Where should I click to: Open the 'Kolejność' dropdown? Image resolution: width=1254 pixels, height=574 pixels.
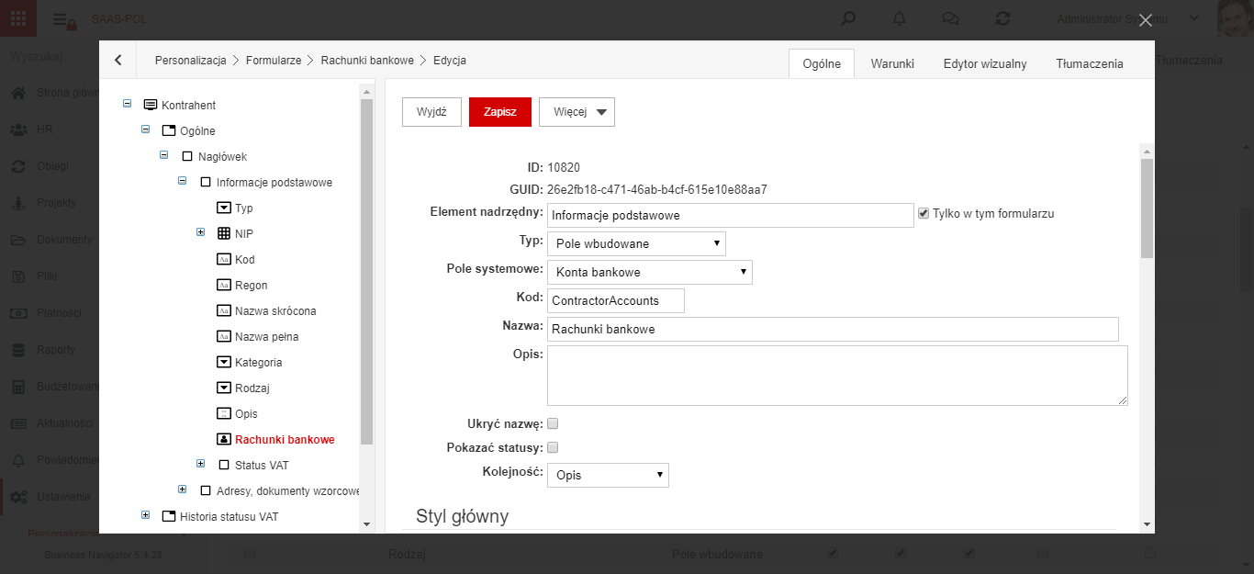(x=608, y=475)
